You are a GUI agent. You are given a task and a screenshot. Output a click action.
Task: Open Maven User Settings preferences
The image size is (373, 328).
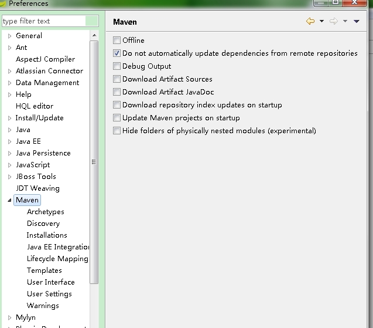tap(49, 293)
